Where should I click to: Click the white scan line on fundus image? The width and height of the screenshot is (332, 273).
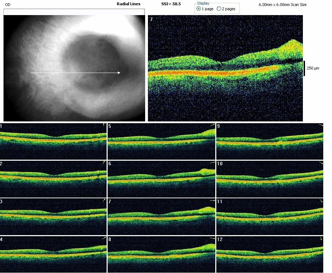click(75, 73)
